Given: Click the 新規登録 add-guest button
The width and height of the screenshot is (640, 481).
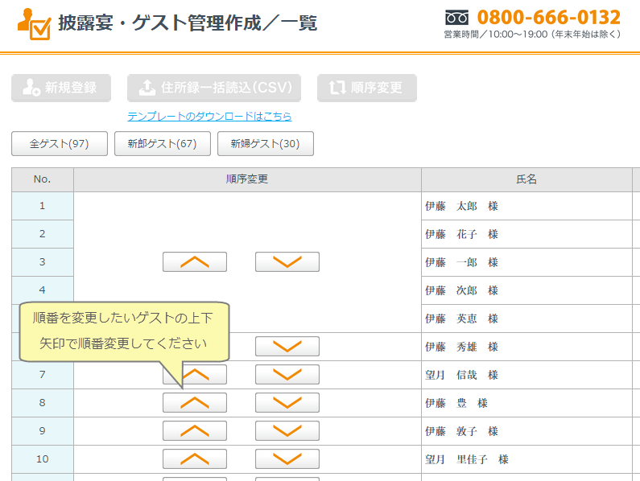Looking at the screenshot, I should point(60,88).
